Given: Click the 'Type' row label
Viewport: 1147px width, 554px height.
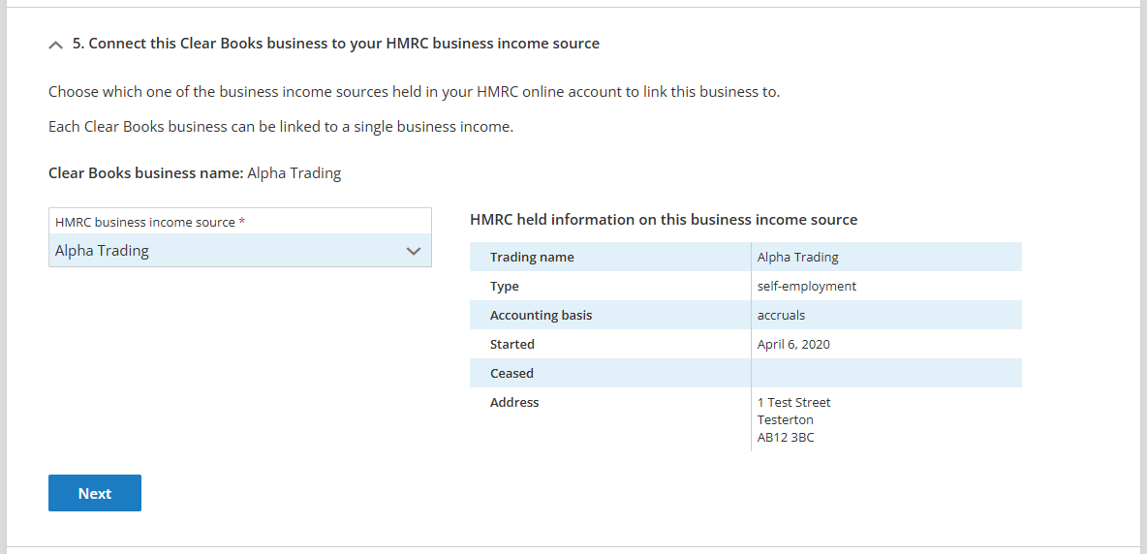Looking at the screenshot, I should tap(504, 287).
